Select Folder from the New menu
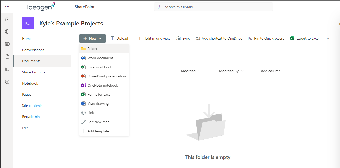 pyautogui.click(x=92, y=49)
